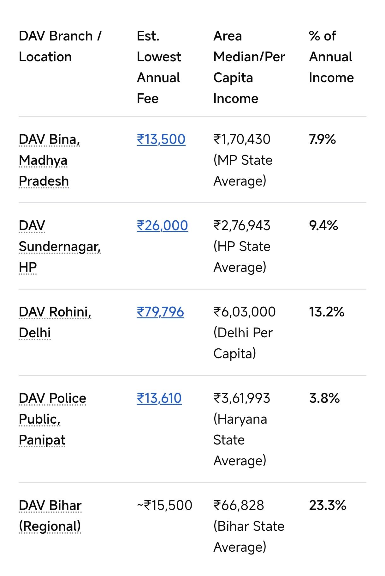Click DAV Sundernagar, HP entry

59,246
